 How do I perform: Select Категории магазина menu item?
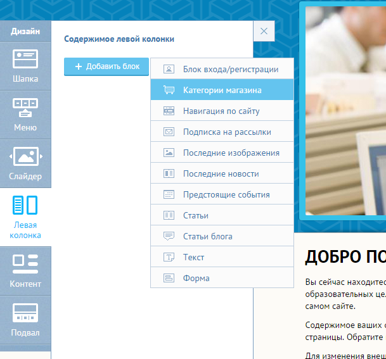222,90
